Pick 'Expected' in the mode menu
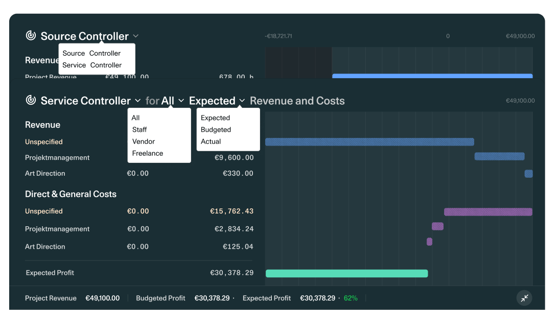Image resolution: width=558 pixels, height=310 pixels. (215, 117)
